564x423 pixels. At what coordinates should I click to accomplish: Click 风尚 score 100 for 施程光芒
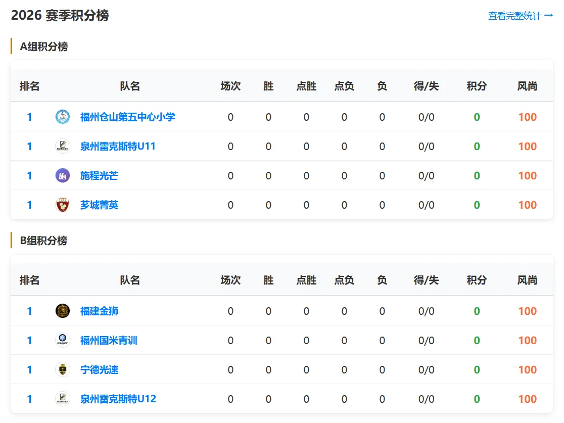tap(527, 175)
